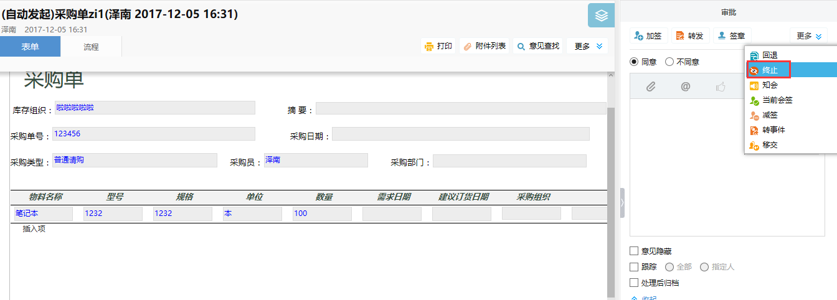
Task: Collapse the approval panel 更多 dropdown
Action: point(810,36)
